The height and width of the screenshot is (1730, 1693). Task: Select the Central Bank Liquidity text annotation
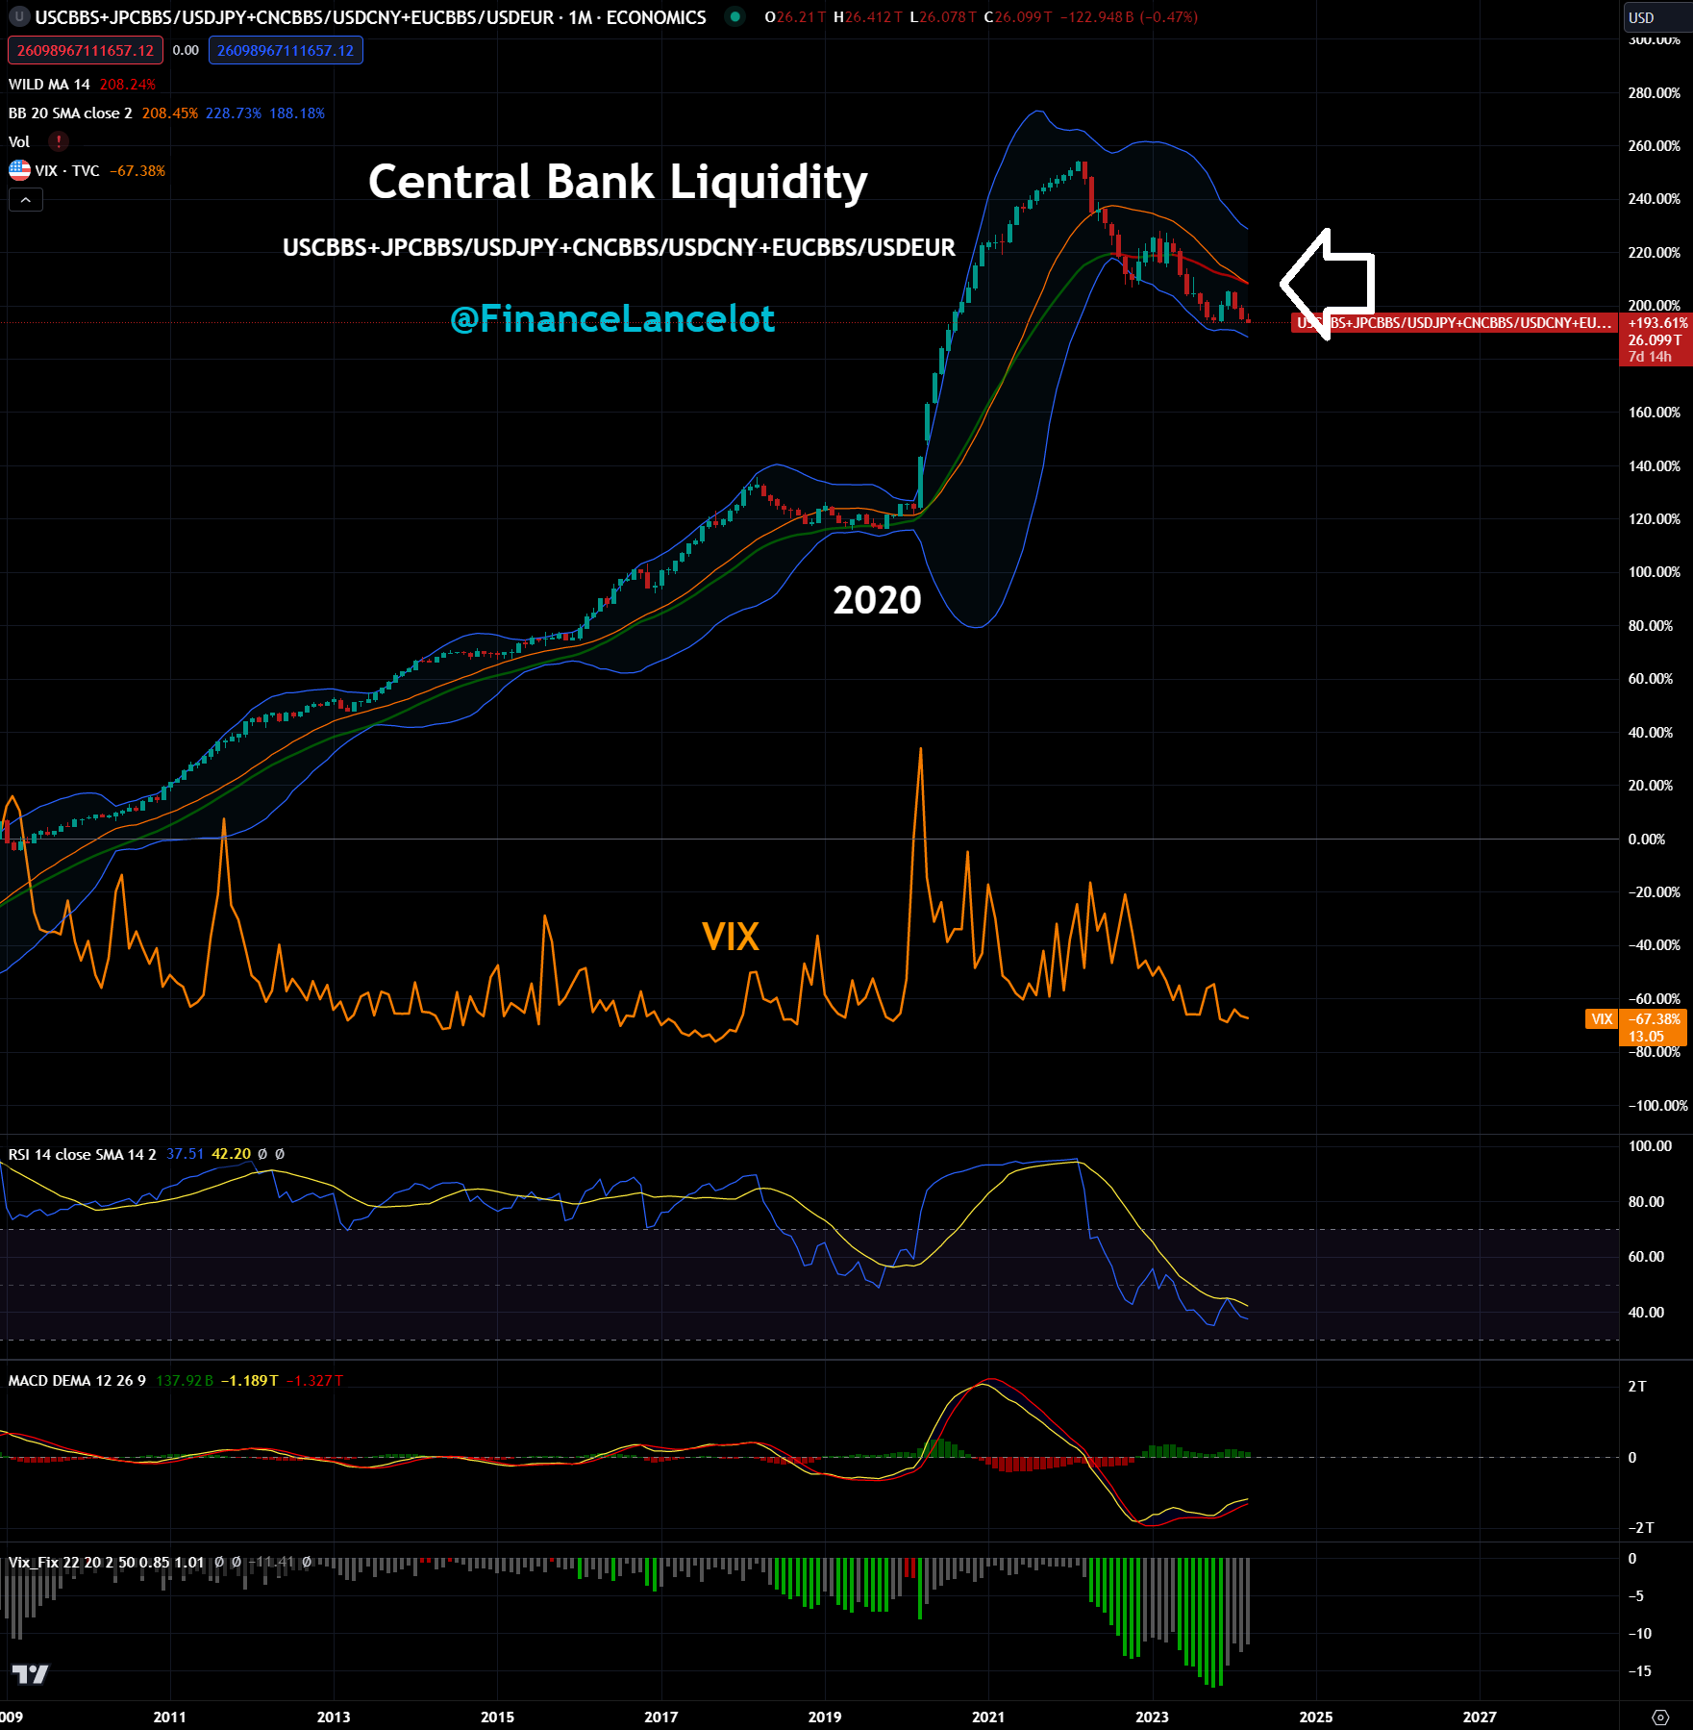point(617,182)
